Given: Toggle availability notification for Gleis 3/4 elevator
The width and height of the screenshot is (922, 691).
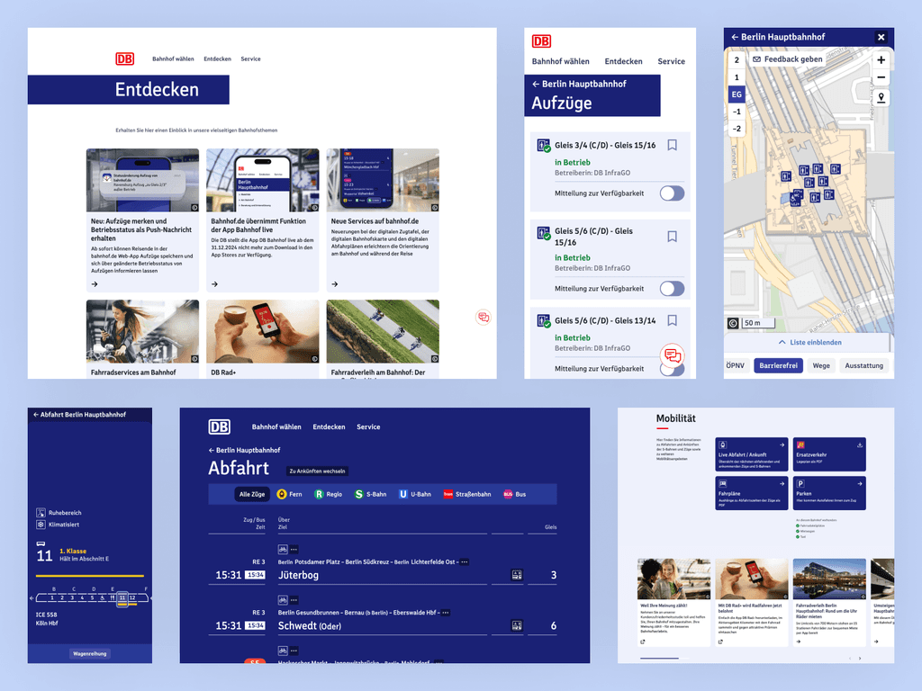Looking at the screenshot, I should point(672,193).
